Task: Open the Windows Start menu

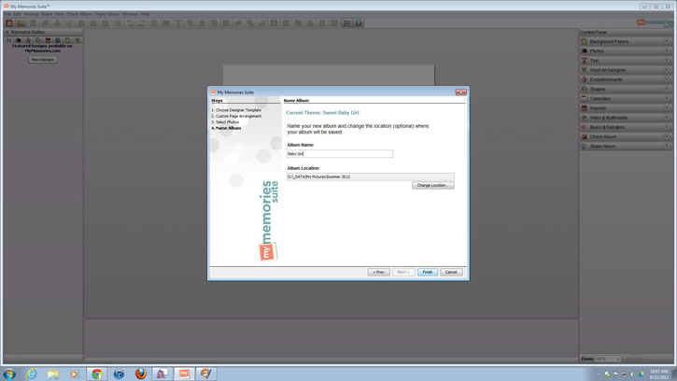Action: coord(9,374)
